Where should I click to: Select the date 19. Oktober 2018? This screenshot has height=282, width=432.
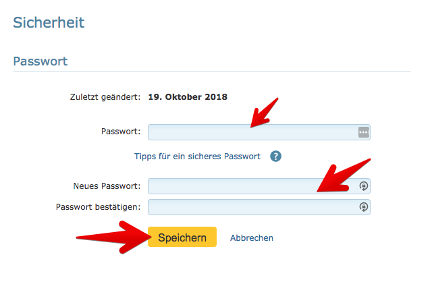pyautogui.click(x=188, y=97)
